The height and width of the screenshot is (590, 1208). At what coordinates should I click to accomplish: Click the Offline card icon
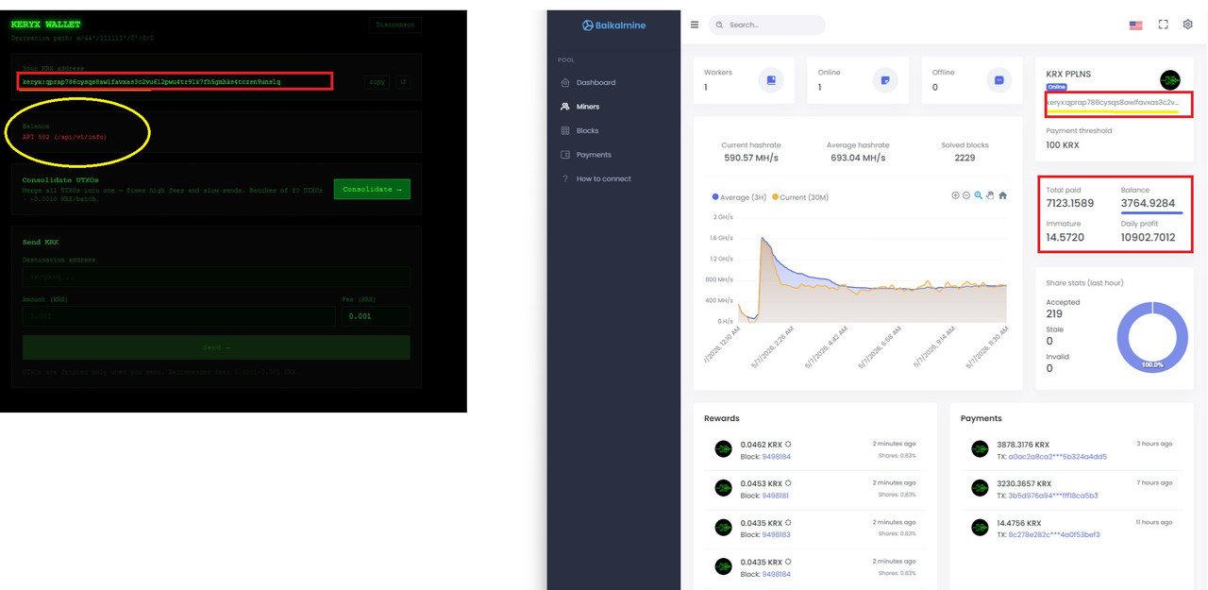coord(998,80)
